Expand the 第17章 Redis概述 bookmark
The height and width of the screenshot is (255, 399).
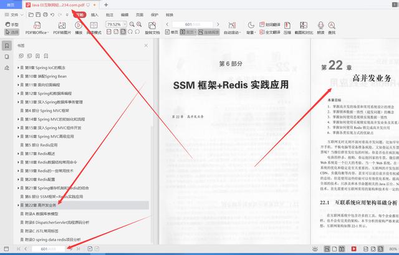click(x=18, y=153)
